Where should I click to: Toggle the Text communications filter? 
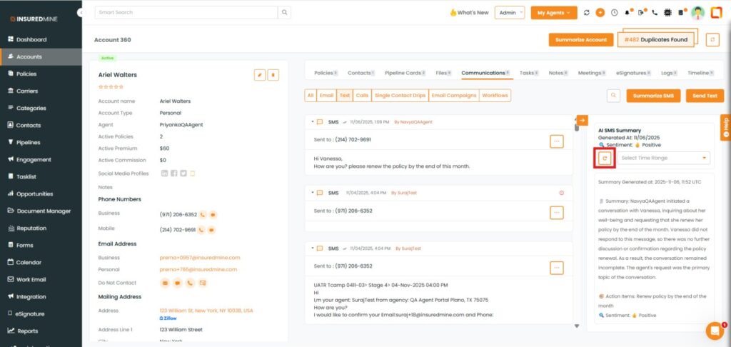[345, 95]
